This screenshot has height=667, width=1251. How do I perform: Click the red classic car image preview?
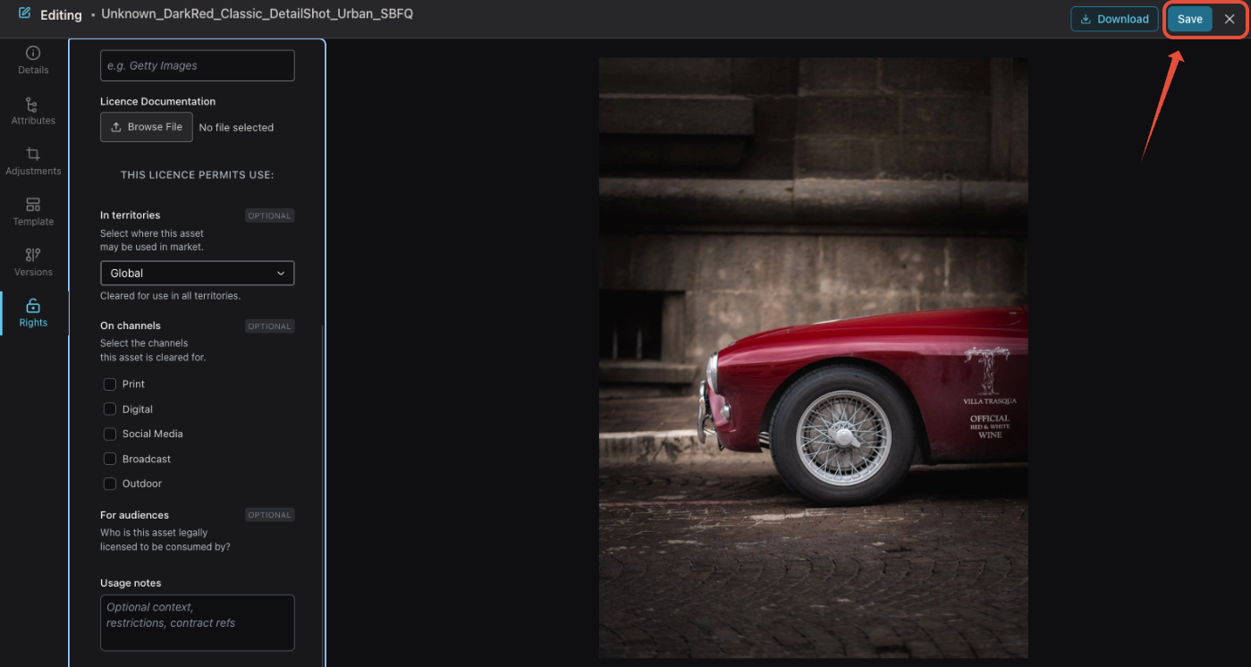(x=813, y=358)
